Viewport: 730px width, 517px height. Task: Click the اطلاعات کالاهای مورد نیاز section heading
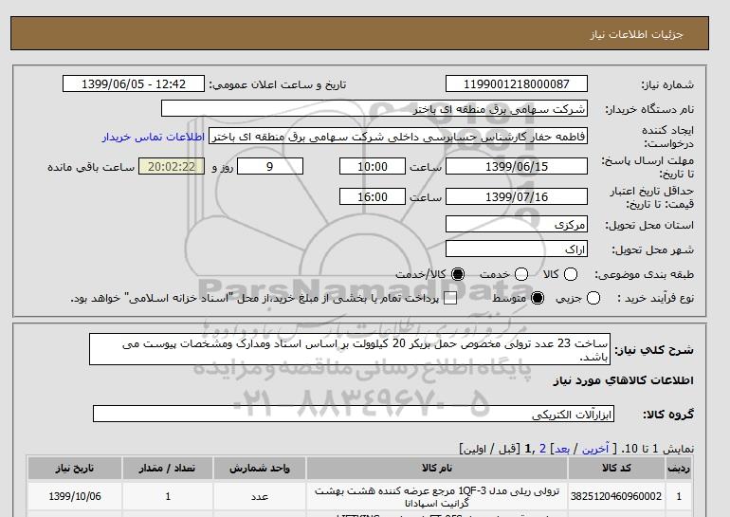(623, 380)
